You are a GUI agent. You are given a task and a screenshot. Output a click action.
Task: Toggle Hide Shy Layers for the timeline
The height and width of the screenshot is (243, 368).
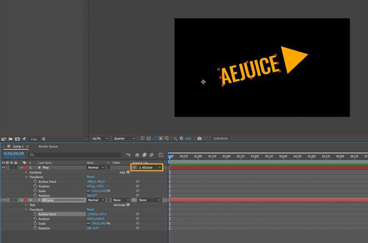click(x=137, y=154)
